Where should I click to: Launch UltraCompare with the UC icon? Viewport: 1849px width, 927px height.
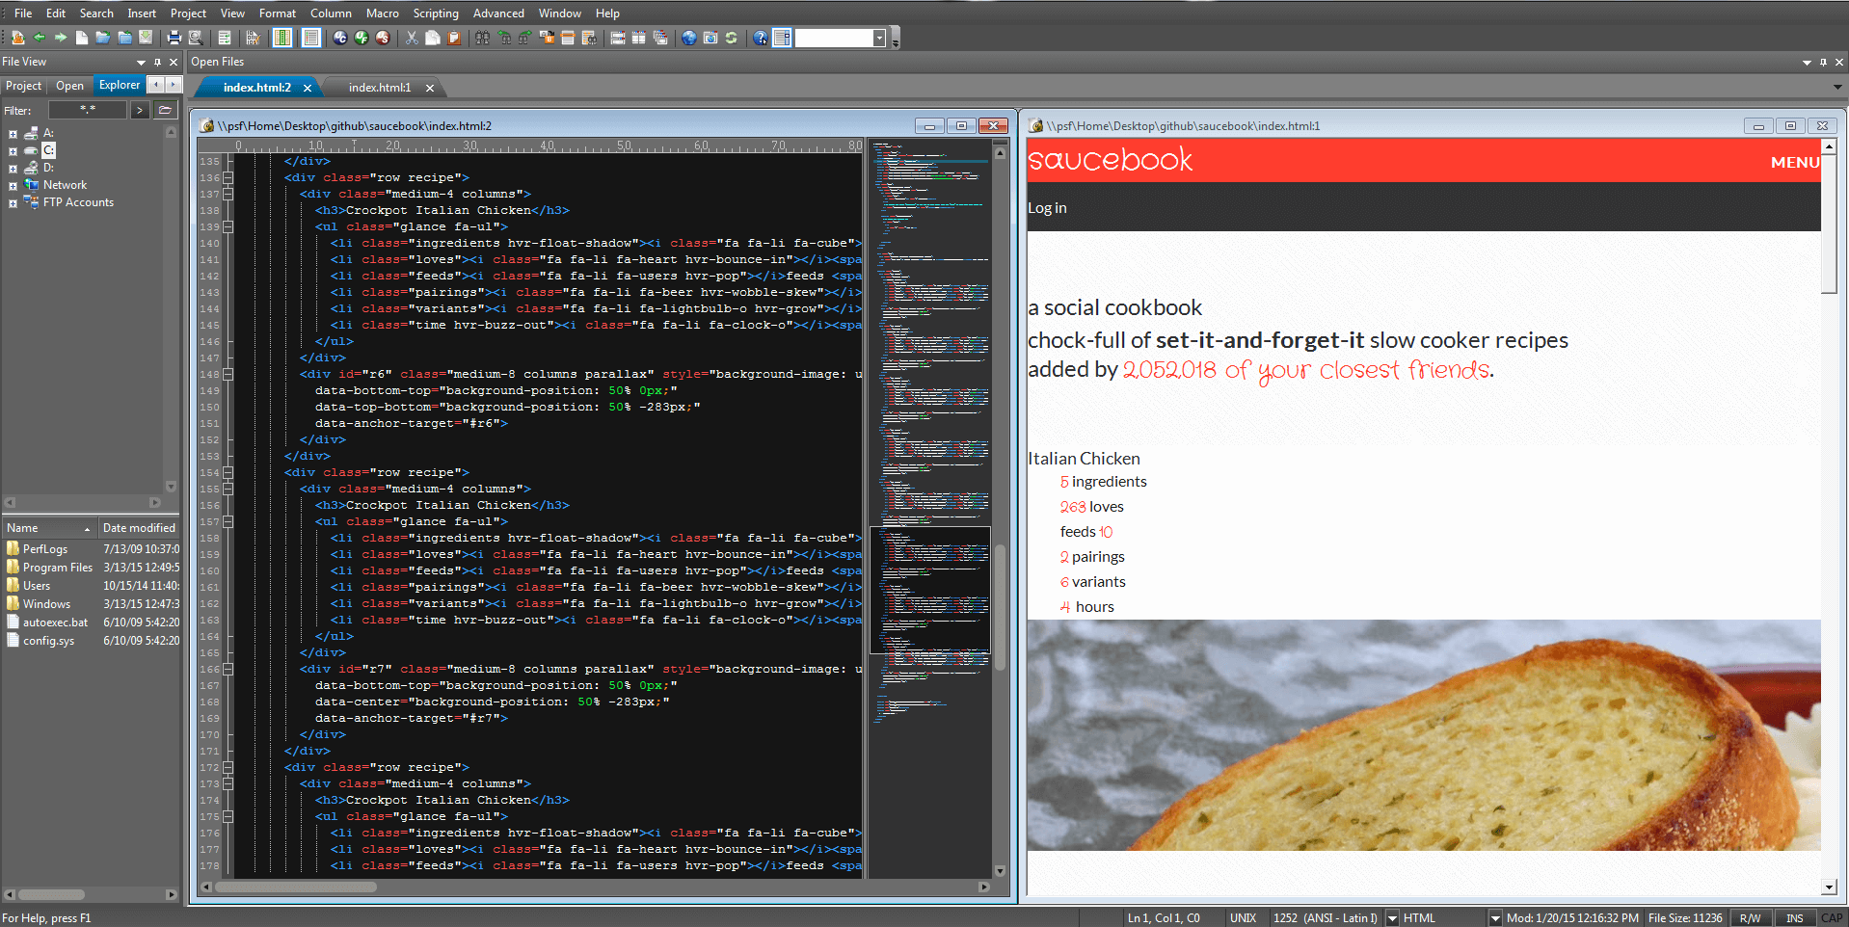(x=339, y=38)
